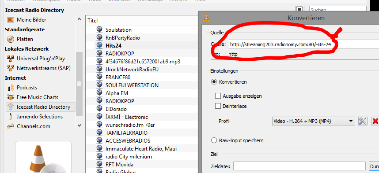Select UrockNetworkRadioEU station
The image size is (379, 173).
(x=132, y=70)
